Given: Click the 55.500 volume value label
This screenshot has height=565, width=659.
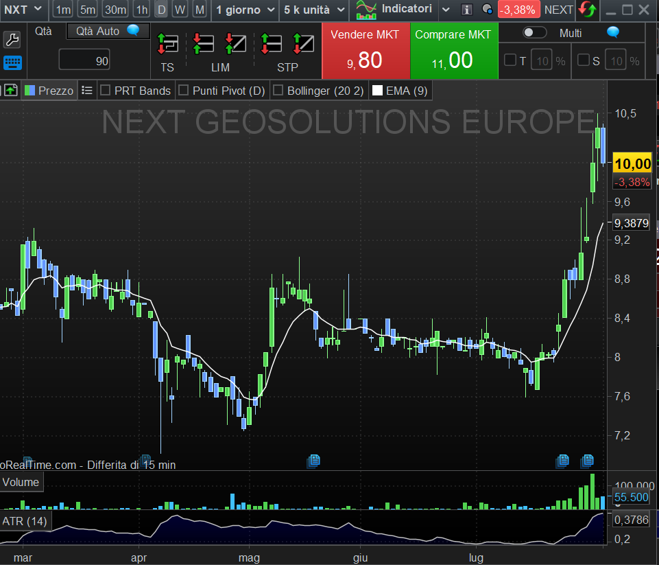Looking at the screenshot, I should tap(632, 497).
